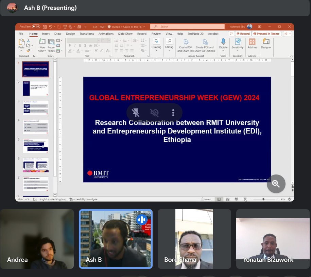Viewport: 311px width, 277px height.
Task: Switch to the Insert tab
Action: [x=46, y=34]
